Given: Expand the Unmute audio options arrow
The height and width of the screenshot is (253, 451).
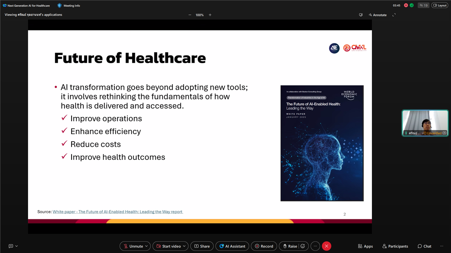Looking at the screenshot, I should (146, 246).
